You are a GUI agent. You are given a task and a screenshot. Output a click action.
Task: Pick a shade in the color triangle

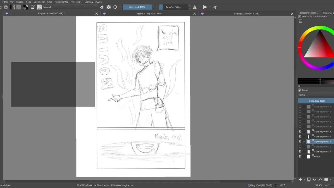coord(320,48)
